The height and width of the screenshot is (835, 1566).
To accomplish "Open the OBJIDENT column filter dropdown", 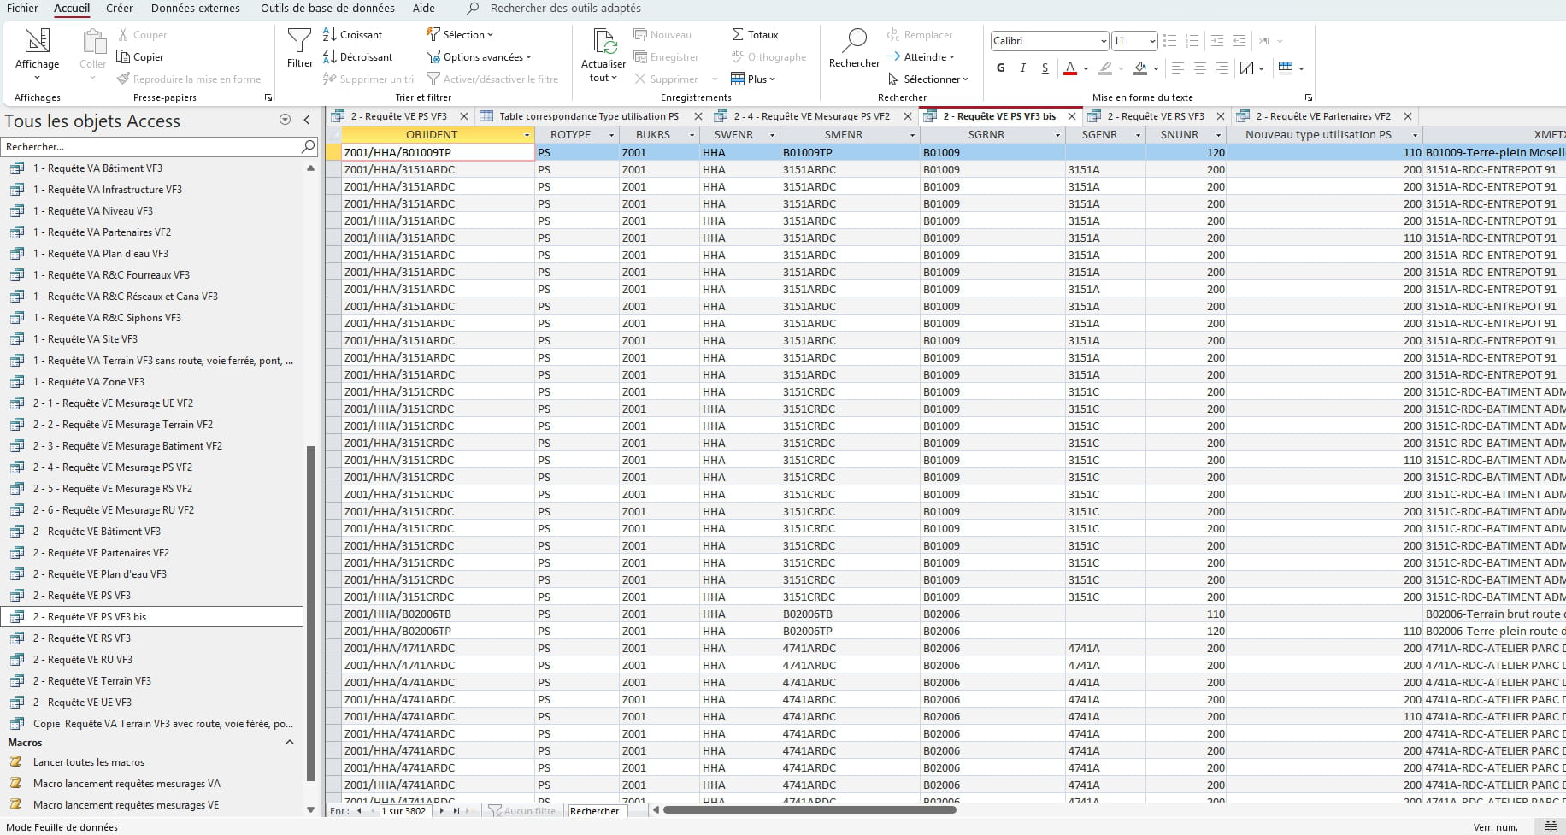I will [x=527, y=135].
